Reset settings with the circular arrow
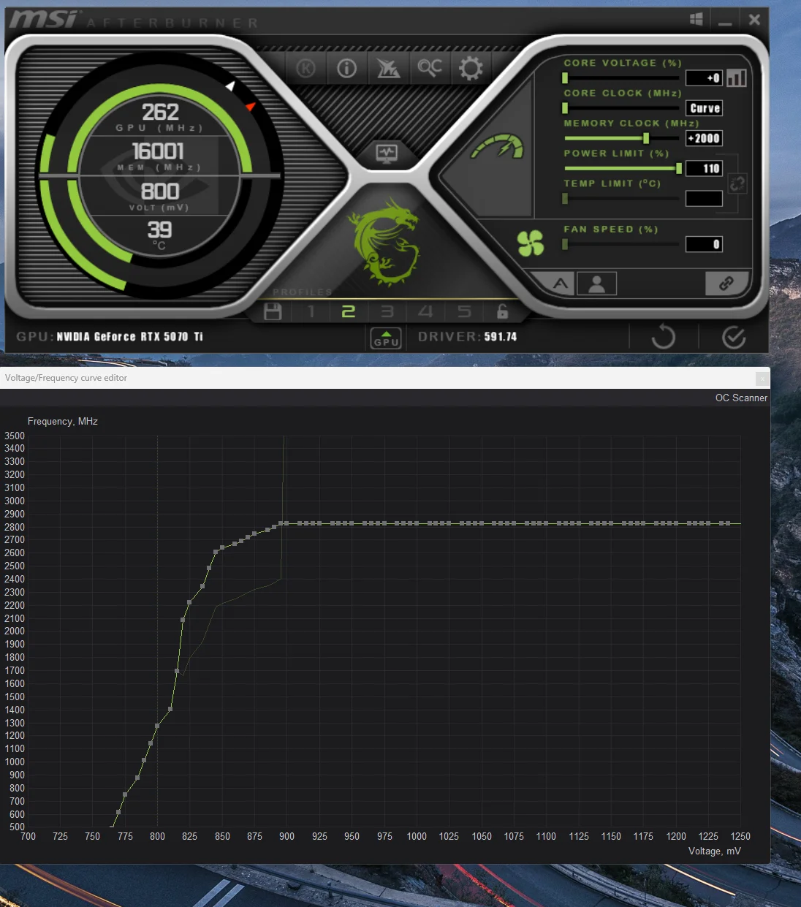This screenshot has width=801, height=907. tap(663, 337)
